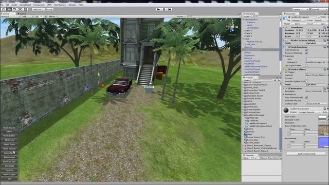
Task: Toggle the Cast Shadows checkbox
Action: [306, 50]
